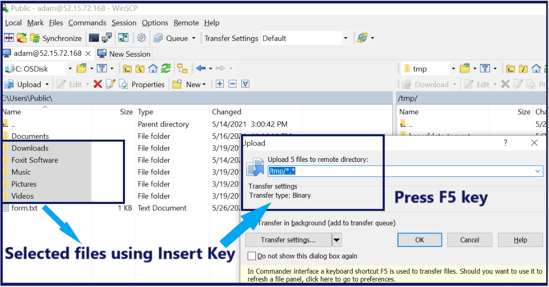The width and height of the screenshot is (549, 287).
Task: Click the globe refresh icon after Transfer Settings
Action: [362, 38]
